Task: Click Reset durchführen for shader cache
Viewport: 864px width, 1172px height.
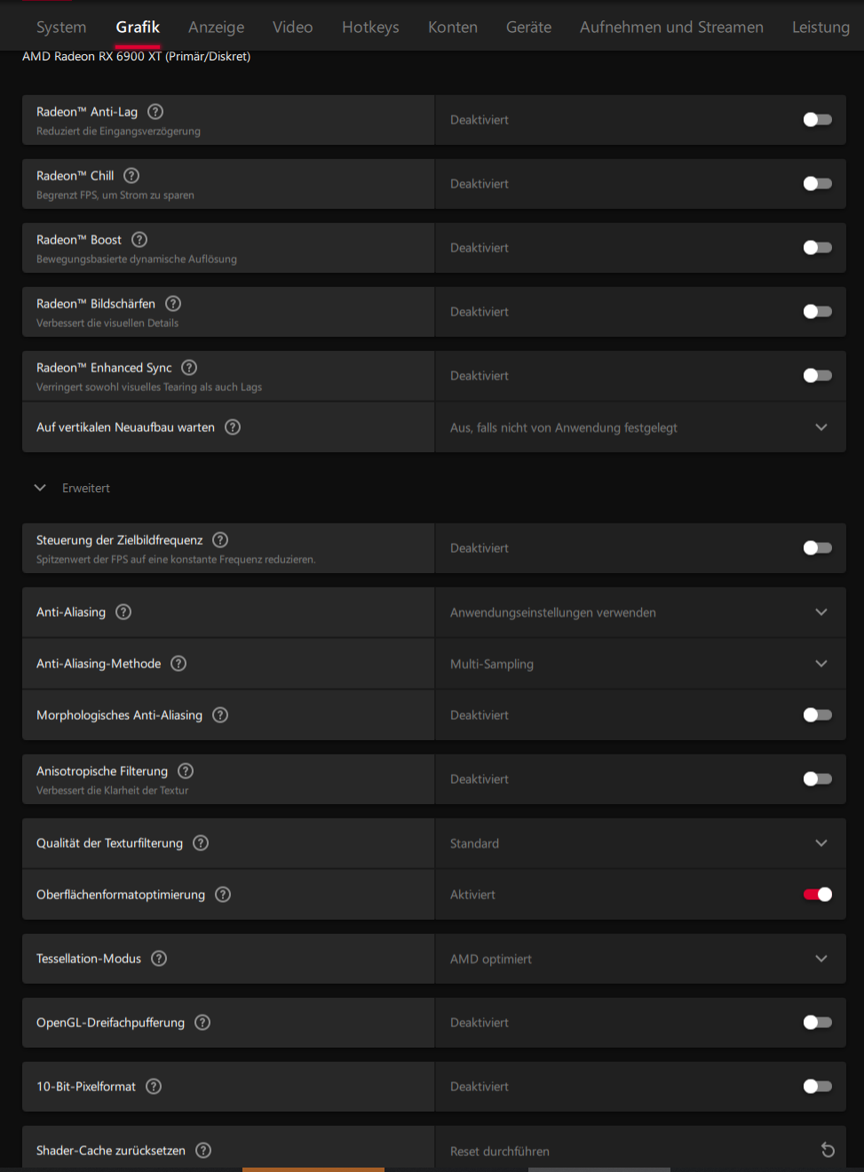Action: (500, 1152)
